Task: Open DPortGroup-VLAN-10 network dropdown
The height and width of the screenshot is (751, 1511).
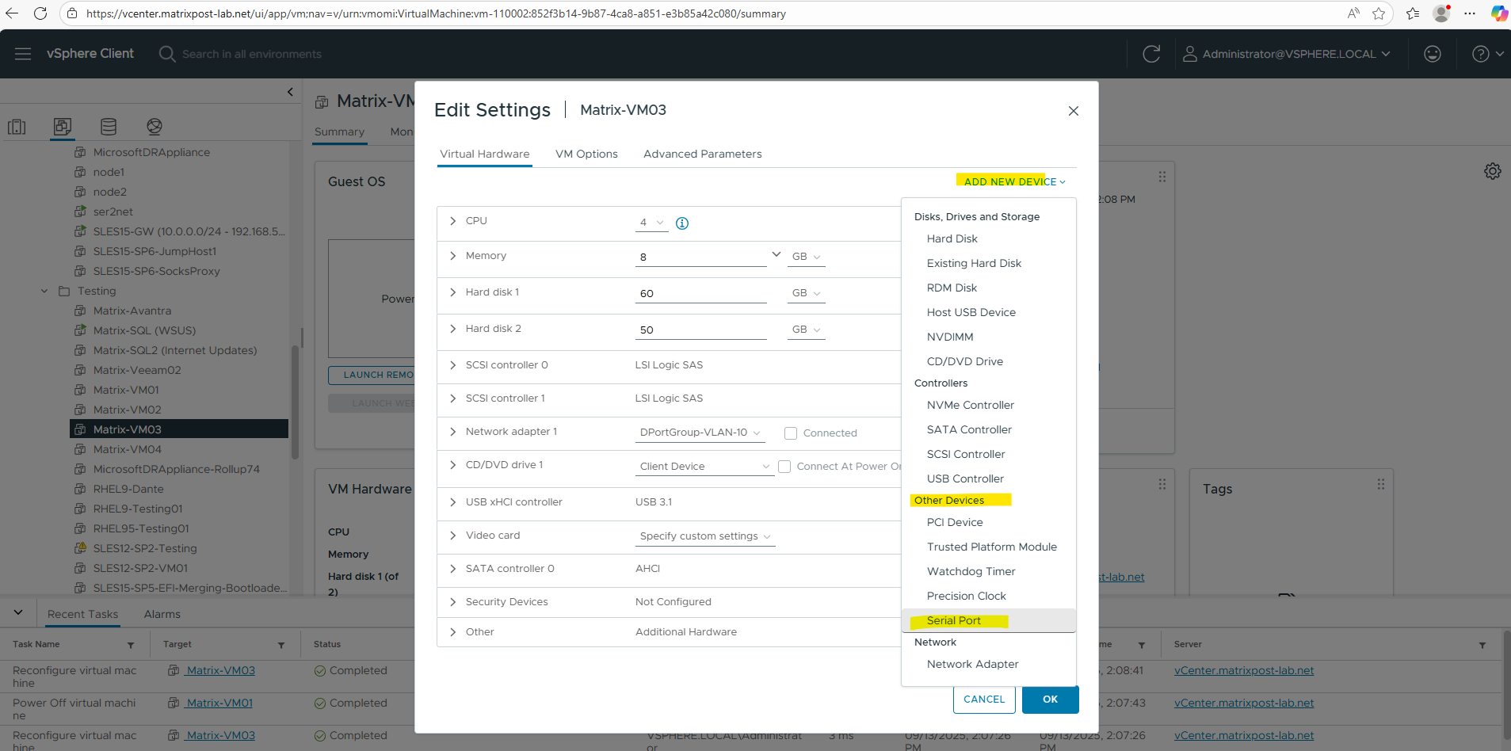Action: [700, 433]
